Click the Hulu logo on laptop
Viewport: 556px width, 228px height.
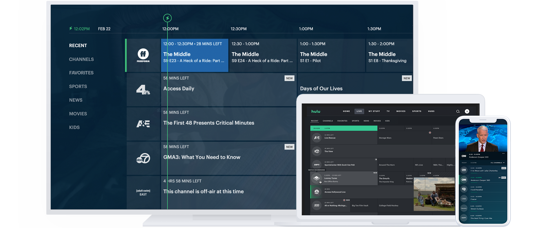316,111
